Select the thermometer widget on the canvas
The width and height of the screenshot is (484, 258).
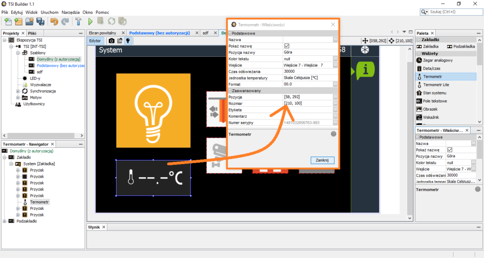click(154, 178)
